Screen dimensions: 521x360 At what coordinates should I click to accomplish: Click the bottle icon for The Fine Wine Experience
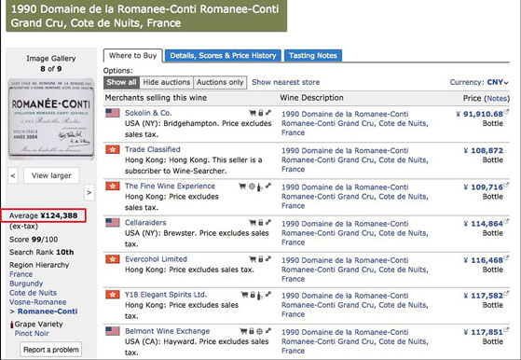[x=260, y=187]
